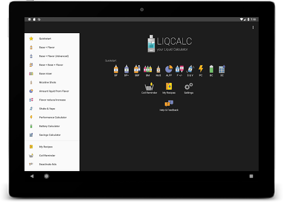Choose Amount liquid from Flavor drawer item

52,91
